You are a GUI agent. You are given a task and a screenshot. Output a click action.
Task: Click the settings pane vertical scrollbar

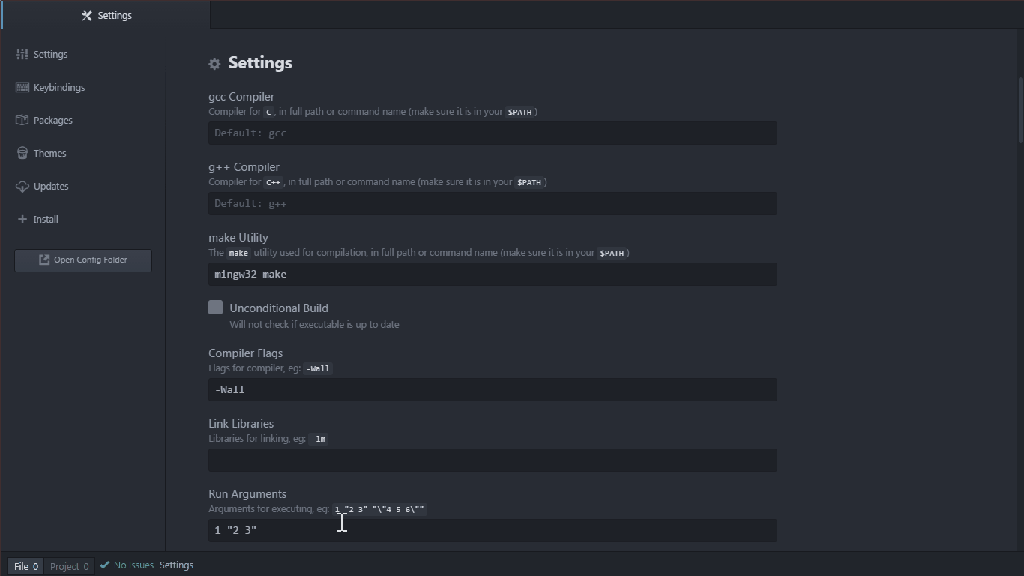click(x=1020, y=110)
